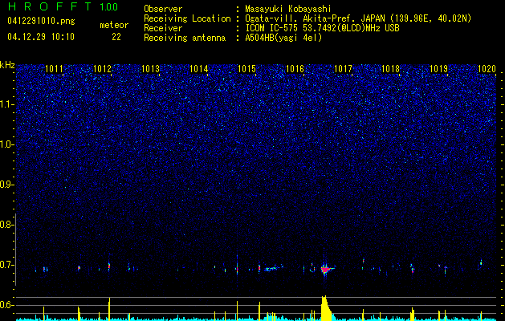Click the Observer field label
Viewport: 505px width, 321px height.
point(163,9)
